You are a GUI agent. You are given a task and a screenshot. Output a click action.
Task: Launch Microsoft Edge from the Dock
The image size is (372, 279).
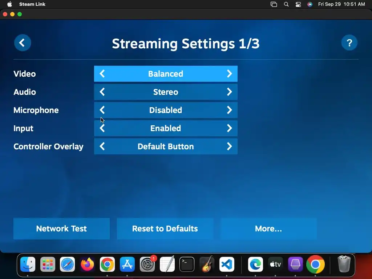(x=255, y=264)
